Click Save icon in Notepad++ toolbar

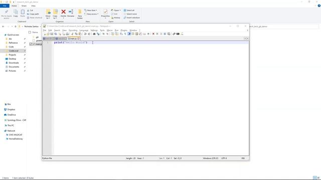pos(52,34)
